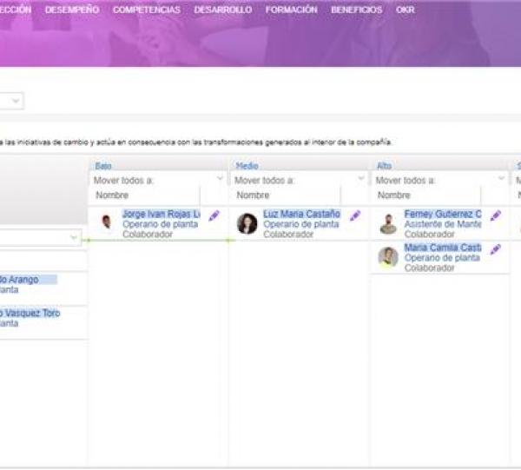
Task: Open the OKR menu item
Action: point(405,10)
